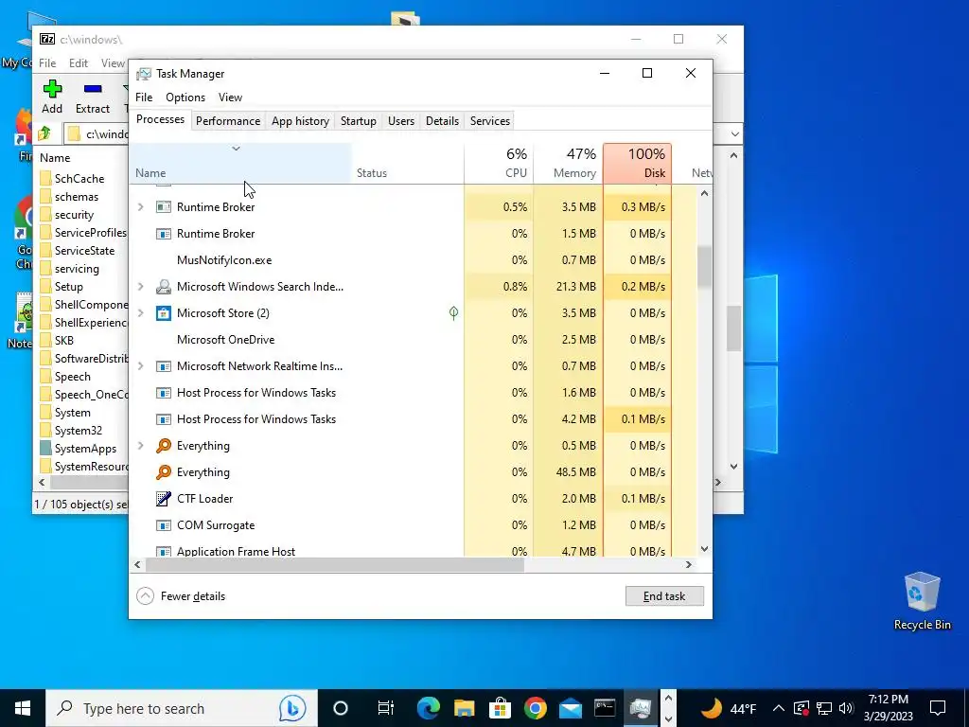Sort processes by CPU column header
Image resolution: width=969 pixels, height=727 pixels.
(x=499, y=163)
